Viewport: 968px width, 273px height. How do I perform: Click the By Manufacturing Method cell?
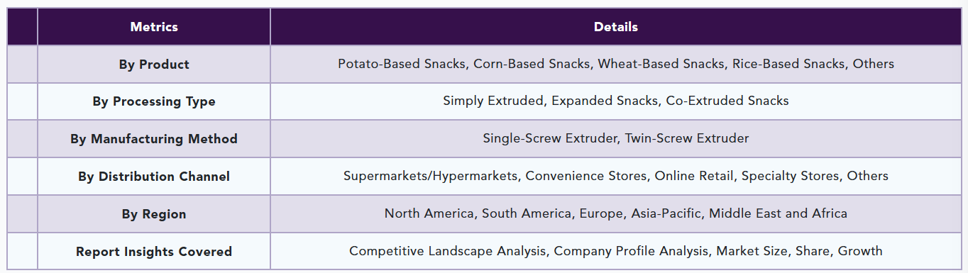pos(154,139)
